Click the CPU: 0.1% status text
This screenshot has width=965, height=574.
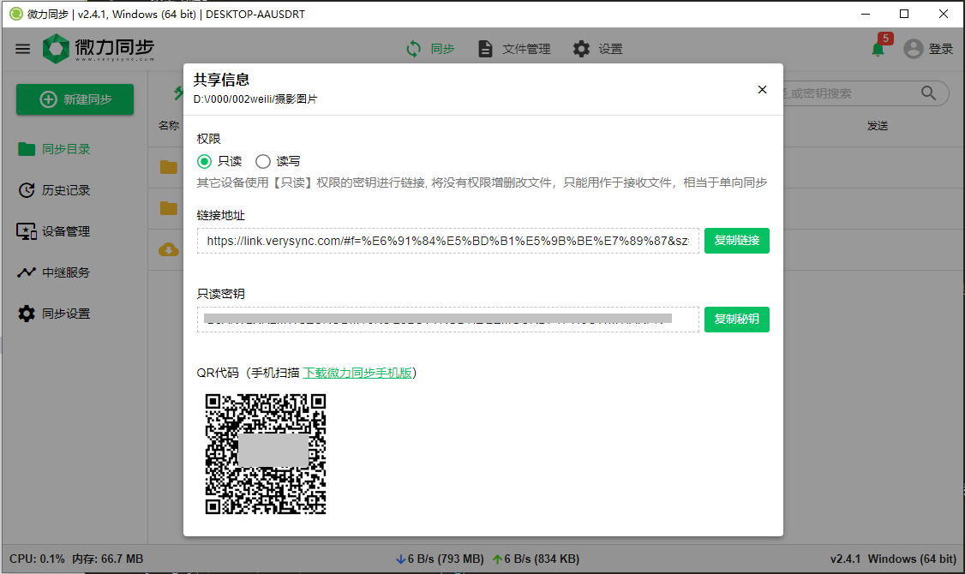[x=37, y=559]
